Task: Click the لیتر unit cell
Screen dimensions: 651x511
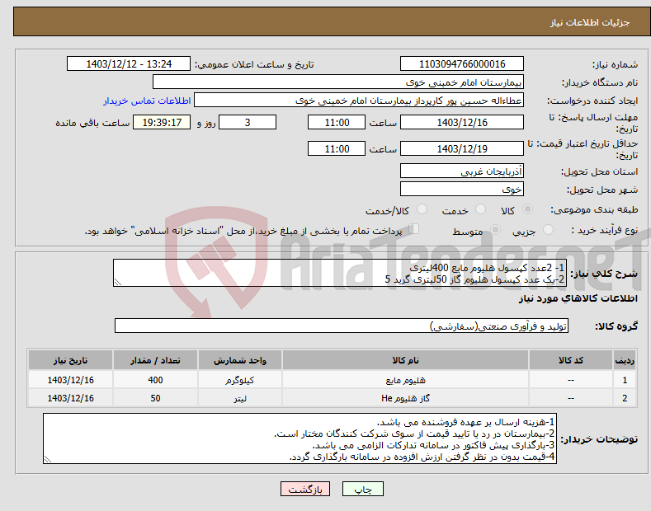Action: (x=240, y=398)
